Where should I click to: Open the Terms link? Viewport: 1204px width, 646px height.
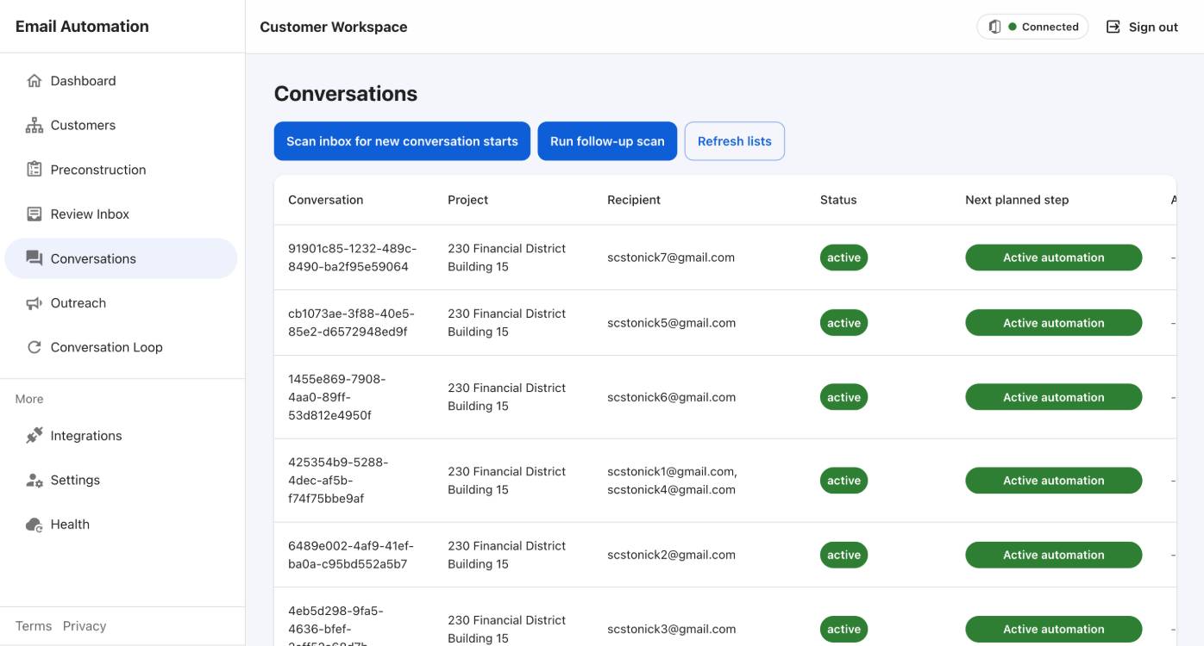click(34, 626)
